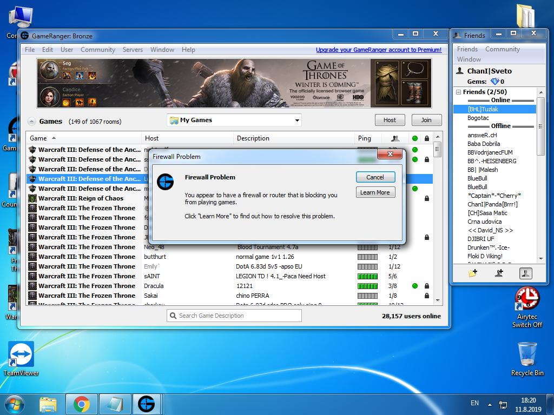Open Airytec Switch Off shortcut
Screen dimensions: 554x415
click(x=527, y=307)
